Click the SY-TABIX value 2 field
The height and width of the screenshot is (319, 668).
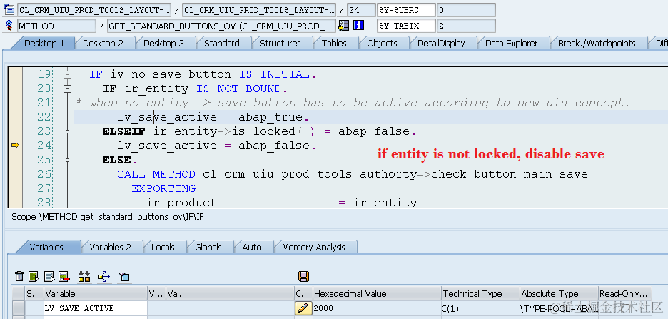(x=466, y=26)
